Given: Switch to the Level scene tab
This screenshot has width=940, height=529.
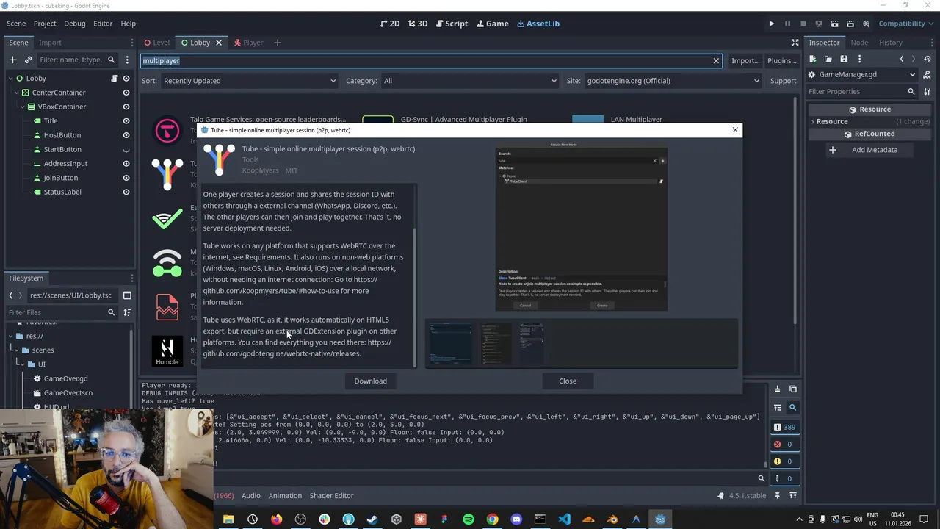Looking at the screenshot, I should click(156, 43).
